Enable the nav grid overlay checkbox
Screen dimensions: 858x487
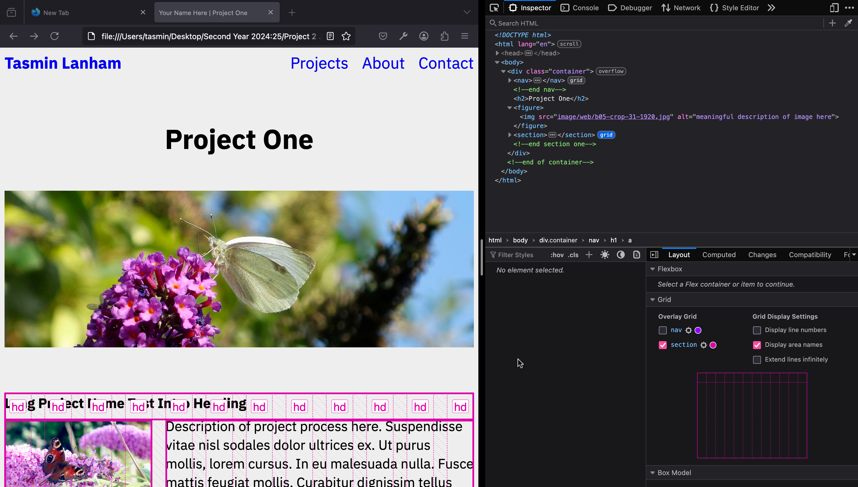[x=663, y=330]
